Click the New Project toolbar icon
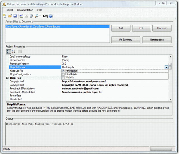This screenshot has width=179, height=154. (x=5, y=16)
